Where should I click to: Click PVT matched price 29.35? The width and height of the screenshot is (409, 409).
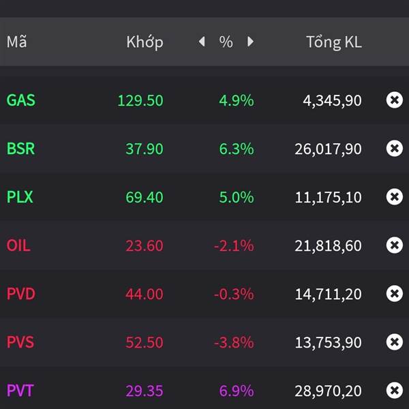tap(144, 391)
